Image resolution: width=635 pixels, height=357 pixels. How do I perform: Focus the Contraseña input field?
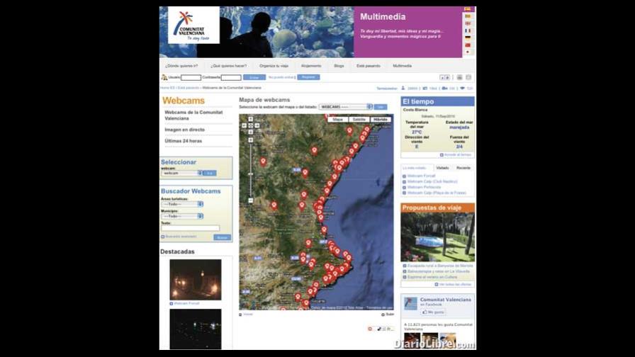pyautogui.click(x=231, y=77)
